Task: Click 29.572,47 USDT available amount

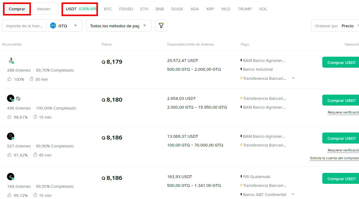Action: pyautogui.click(x=183, y=60)
